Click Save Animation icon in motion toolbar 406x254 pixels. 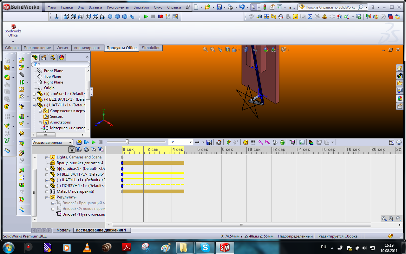click(209, 142)
